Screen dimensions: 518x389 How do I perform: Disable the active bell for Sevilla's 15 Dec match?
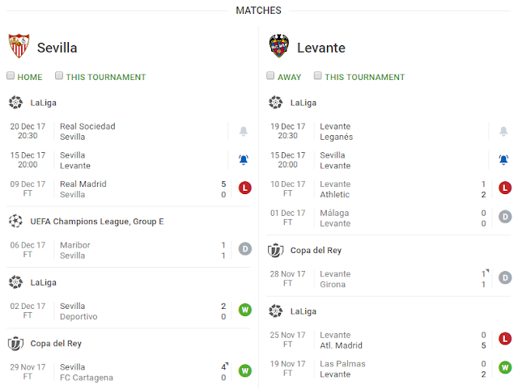[x=244, y=160]
